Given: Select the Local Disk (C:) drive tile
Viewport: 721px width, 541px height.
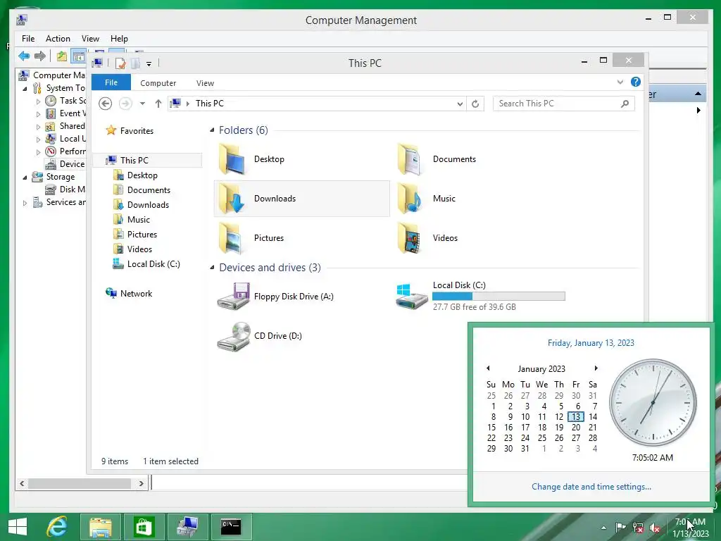Looking at the screenshot, I should coord(480,297).
